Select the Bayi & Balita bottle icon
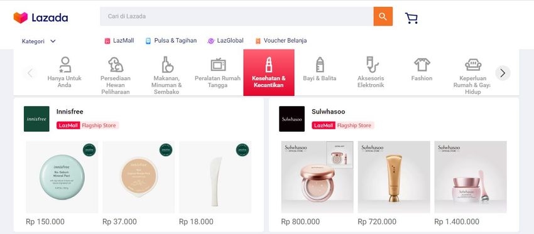This screenshot has width=534, height=234. pos(319,65)
